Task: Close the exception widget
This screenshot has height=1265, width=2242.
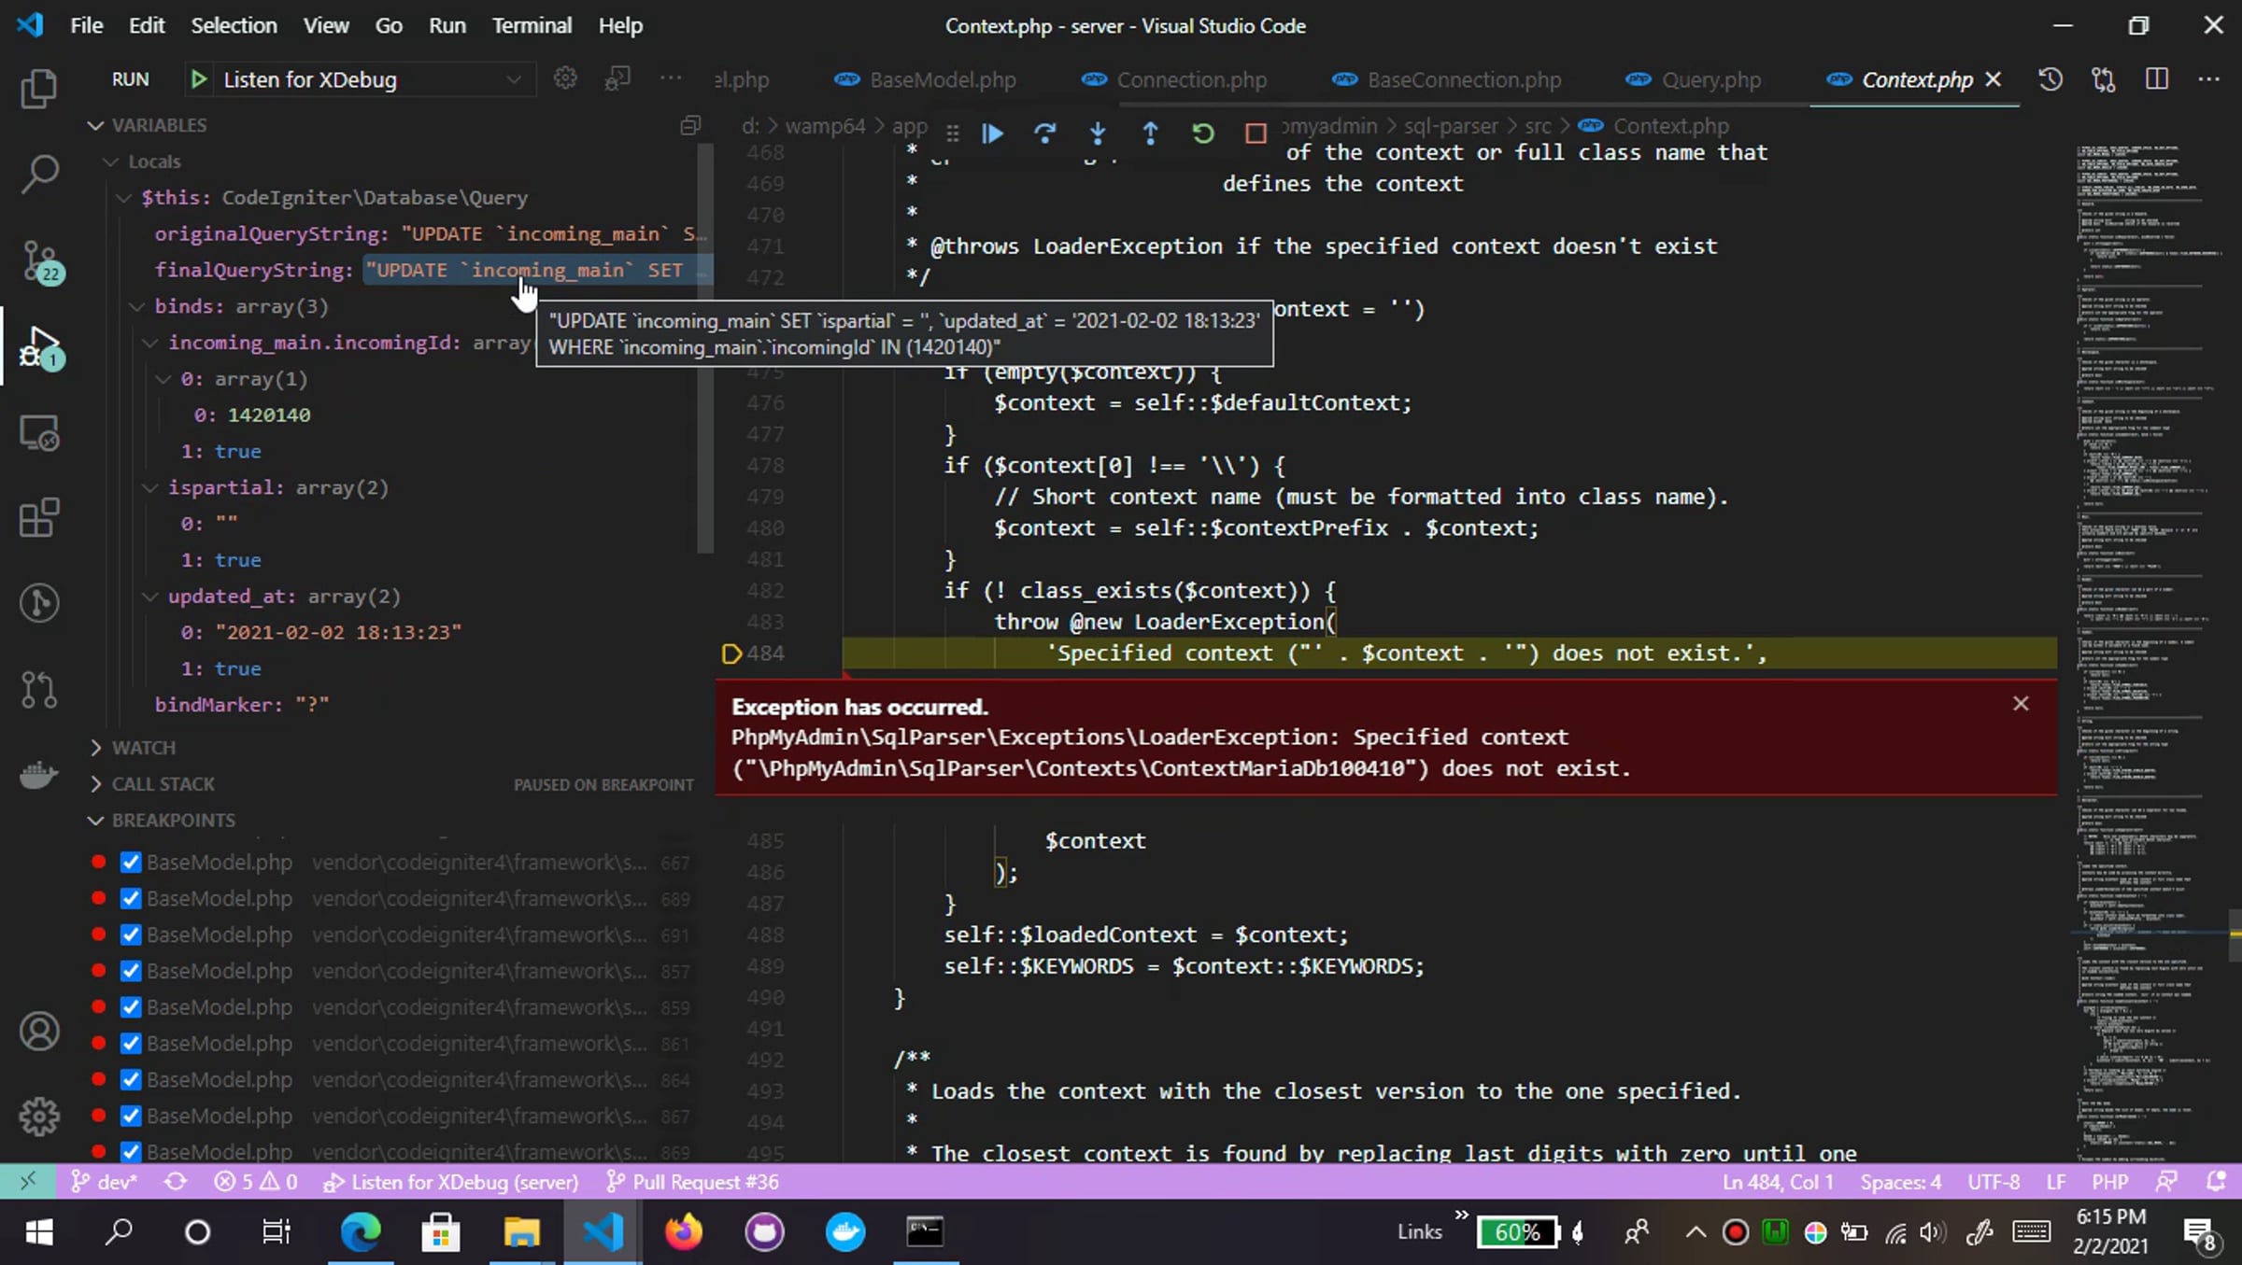Action: [x=2021, y=704]
